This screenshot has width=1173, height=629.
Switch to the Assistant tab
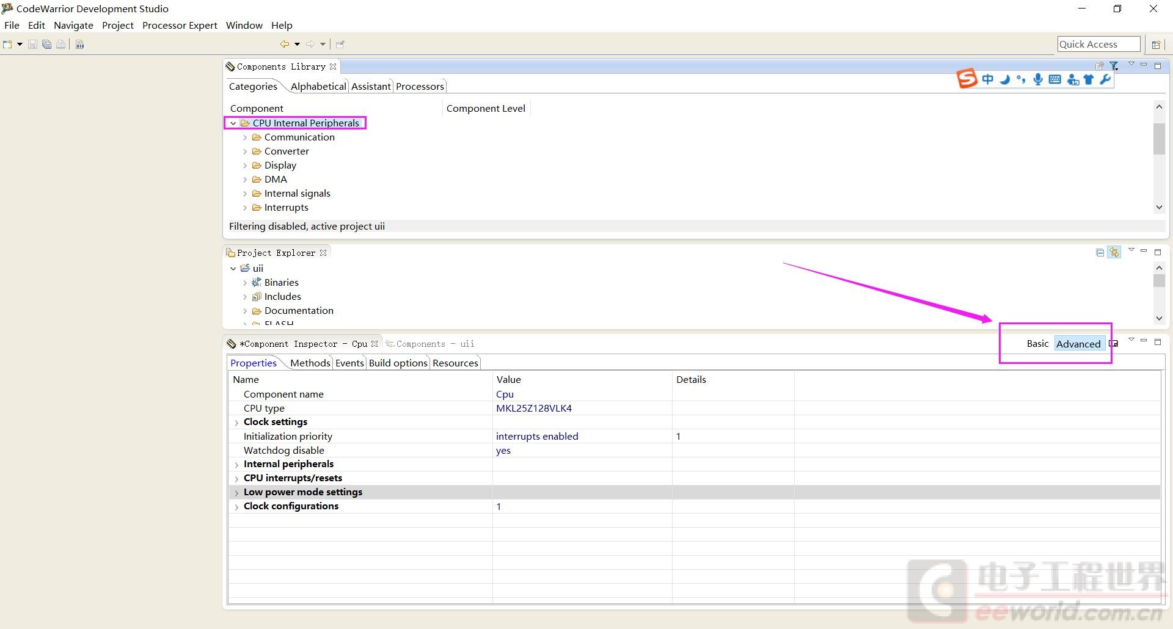click(x=371, y=86)
